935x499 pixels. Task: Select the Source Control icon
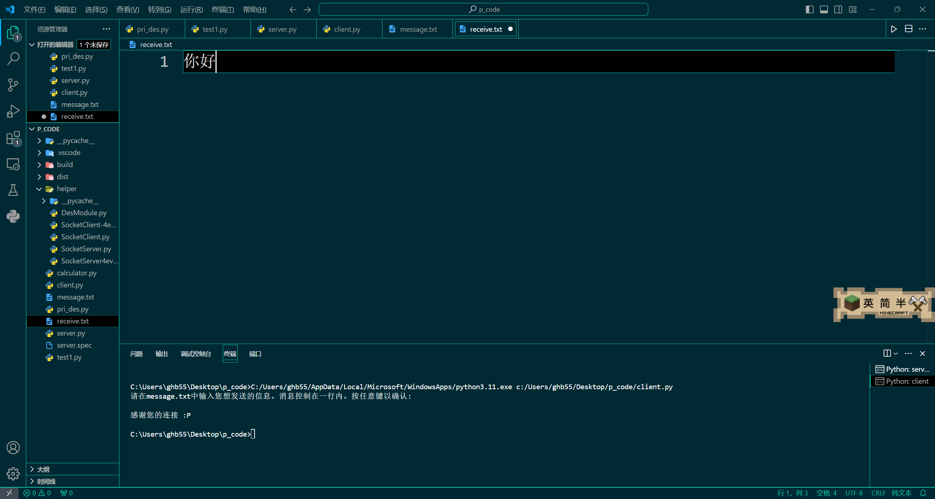point(13,85)
